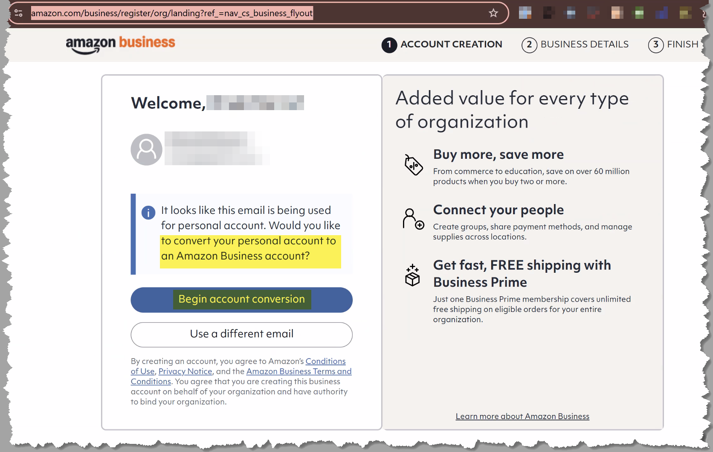The width and height of the screenshot is (713, 452).
Task: Click the Buy more, save more heading
Action: 499,155
